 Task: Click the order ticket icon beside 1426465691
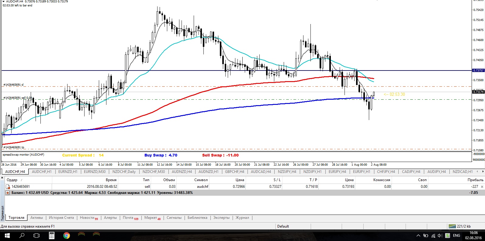[x=8, y=187]
